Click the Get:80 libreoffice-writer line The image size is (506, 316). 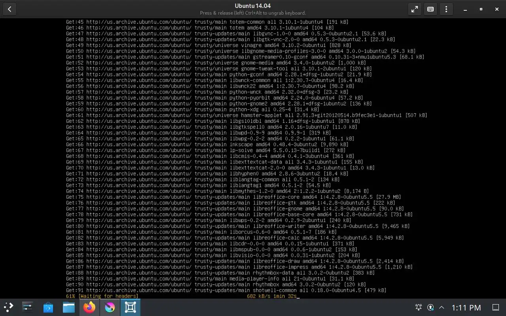[238, 226]
